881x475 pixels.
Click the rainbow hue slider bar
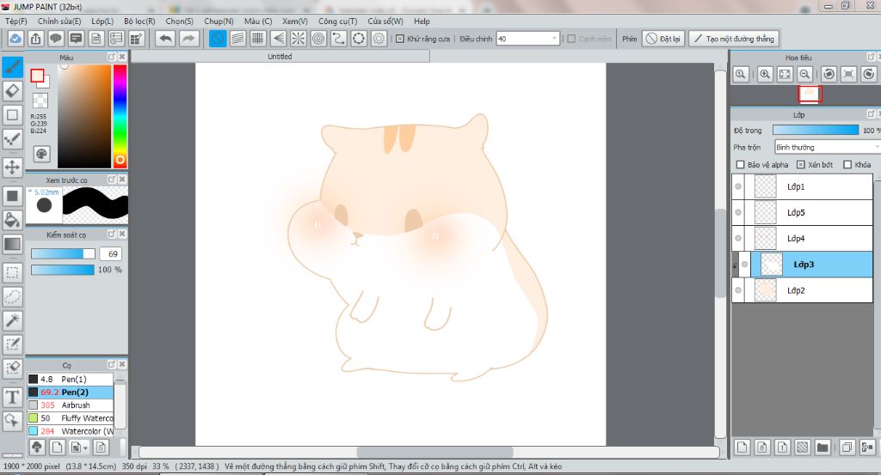click(120, 115)
